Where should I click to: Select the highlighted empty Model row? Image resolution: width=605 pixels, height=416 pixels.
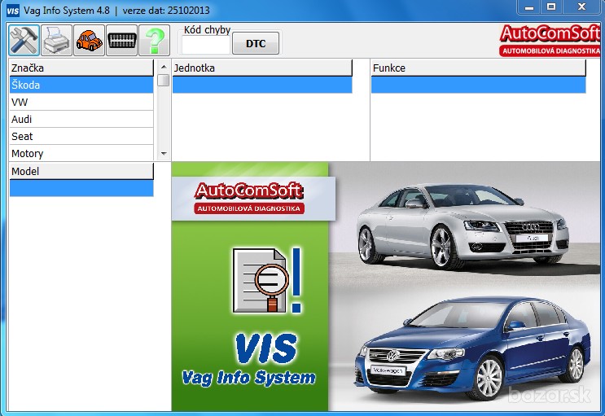[81, 188]
